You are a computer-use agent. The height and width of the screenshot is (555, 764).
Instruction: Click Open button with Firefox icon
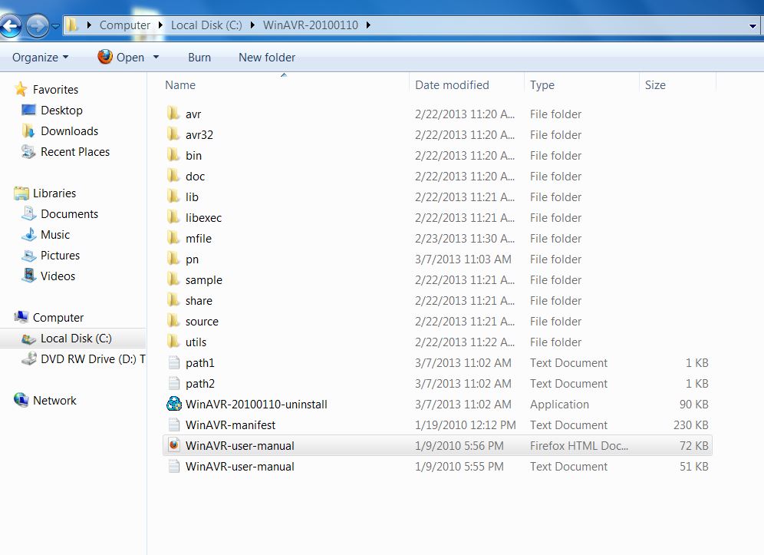point(121,58)
